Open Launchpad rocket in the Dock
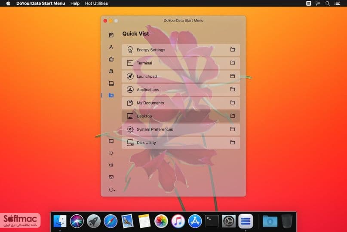The image size is (347, 232). 94,221
